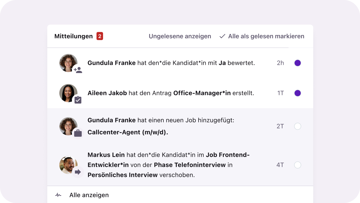Mark the Callcenter-Agent notification unread via its empty dot
Screen dimensions: 360x203
298,126
